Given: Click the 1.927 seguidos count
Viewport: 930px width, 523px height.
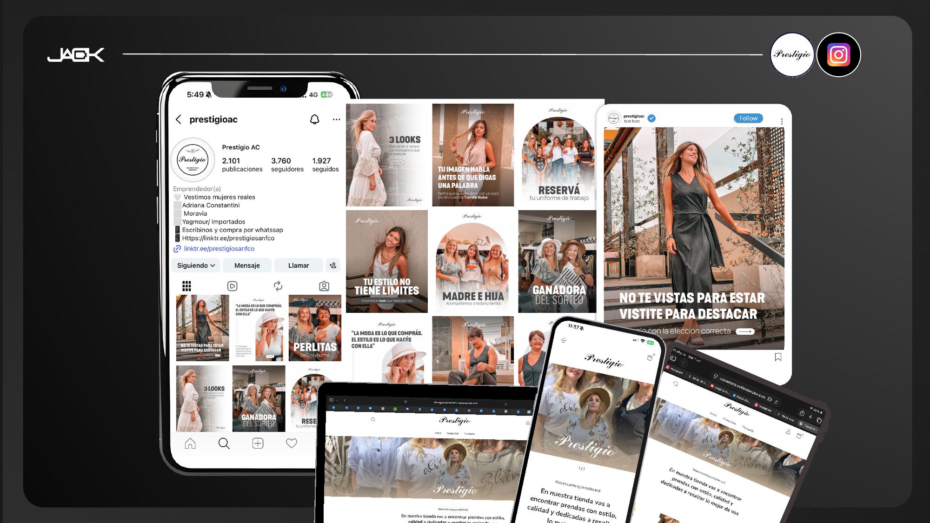Looking at the screenshot, I should tap(325, 165).
